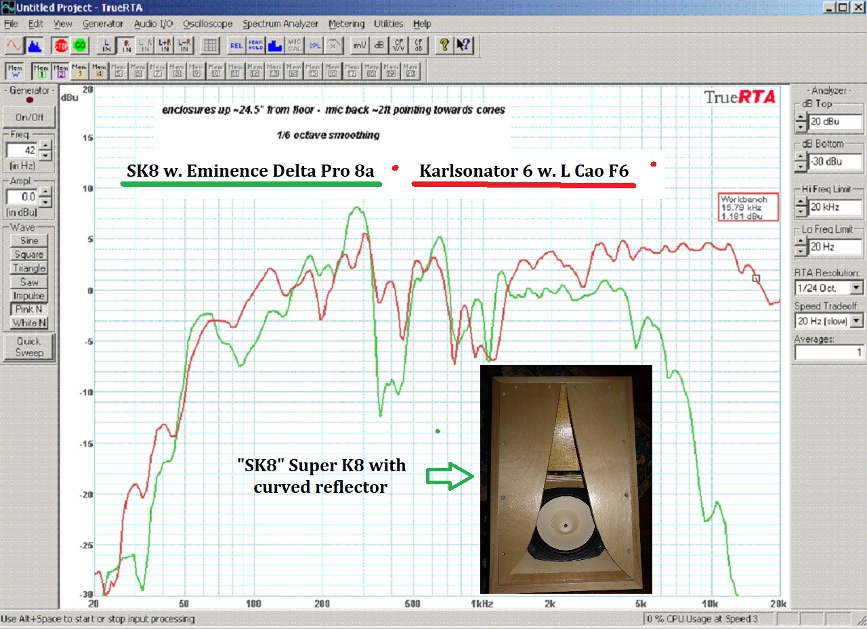The height and width of the screenshot is (629, 867).
Task: Open the Speed Tradeoff dropdown
Action: coord(856,321)
